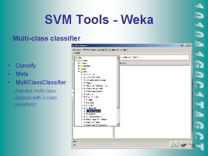Click the meta folder icon
Viewport: 208px width, 156px height.
coord(82,72)
